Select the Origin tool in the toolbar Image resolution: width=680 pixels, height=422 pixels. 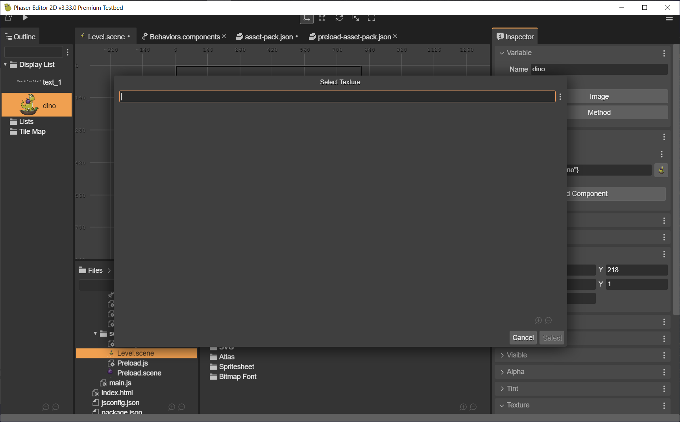click(x=355, y=19)
